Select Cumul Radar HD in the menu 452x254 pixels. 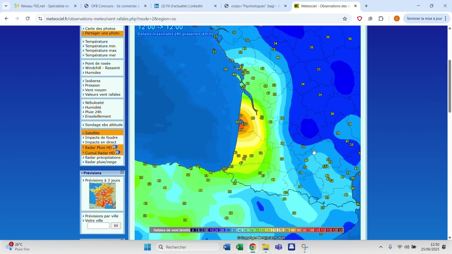(x=100, y=153)
